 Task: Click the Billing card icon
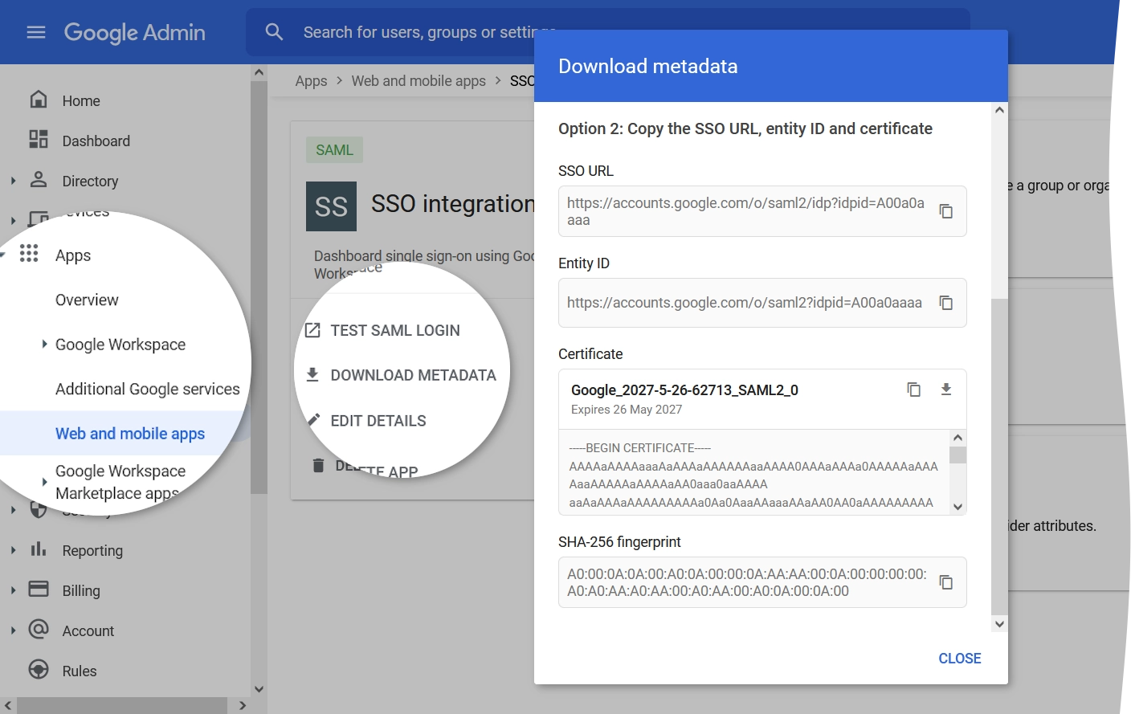[x=39, y=589]
